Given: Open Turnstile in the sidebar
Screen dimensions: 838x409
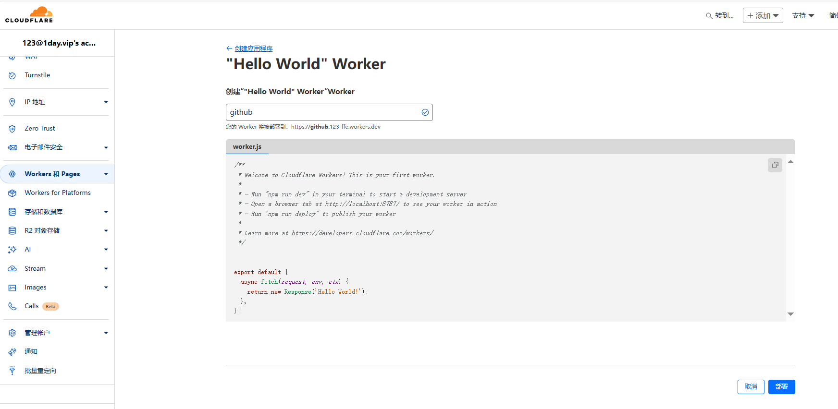Looking at the screenshot, I should pyautogui.click(x=37, y=75).
